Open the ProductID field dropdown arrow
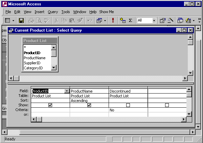 (67, 91)
